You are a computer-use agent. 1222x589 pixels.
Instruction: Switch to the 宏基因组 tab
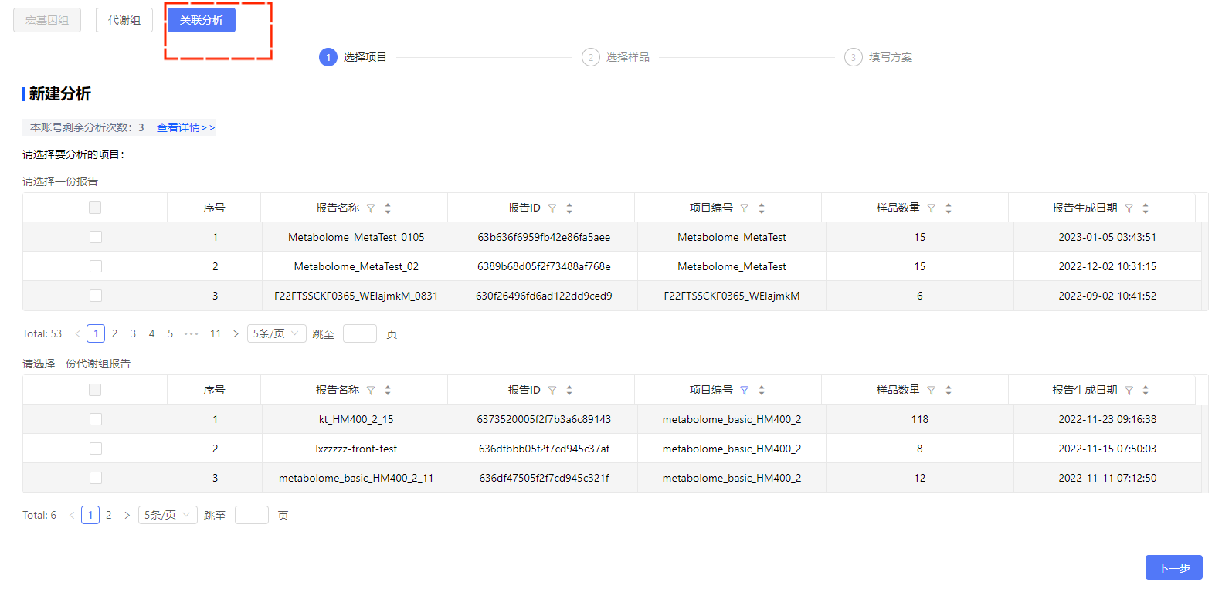(x=47, y=20)
